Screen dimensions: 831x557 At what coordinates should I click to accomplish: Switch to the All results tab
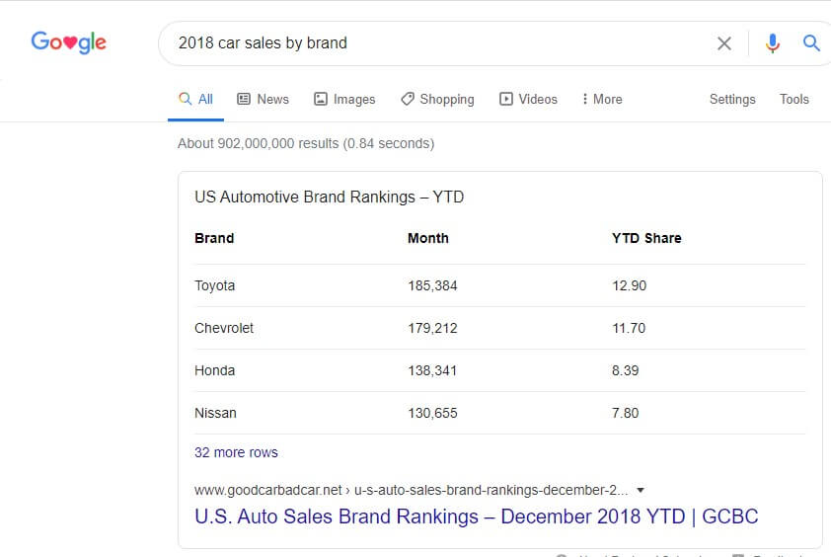tap(195, 99)
